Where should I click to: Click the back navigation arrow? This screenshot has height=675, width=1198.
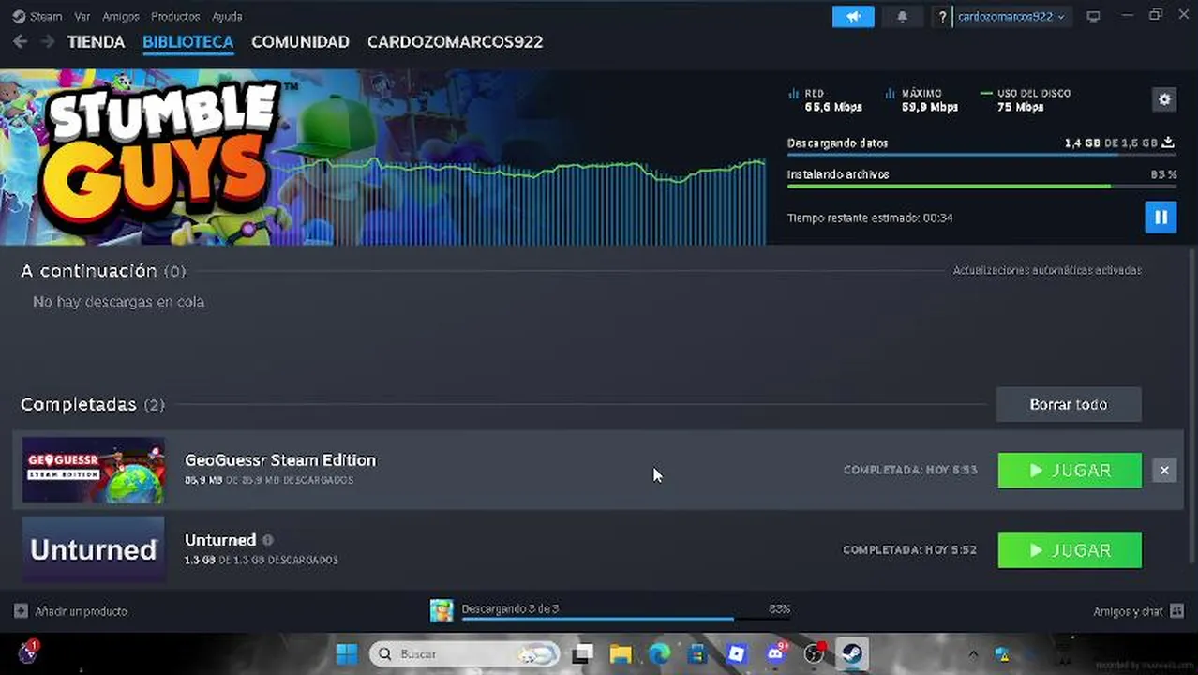pos(20,41)
